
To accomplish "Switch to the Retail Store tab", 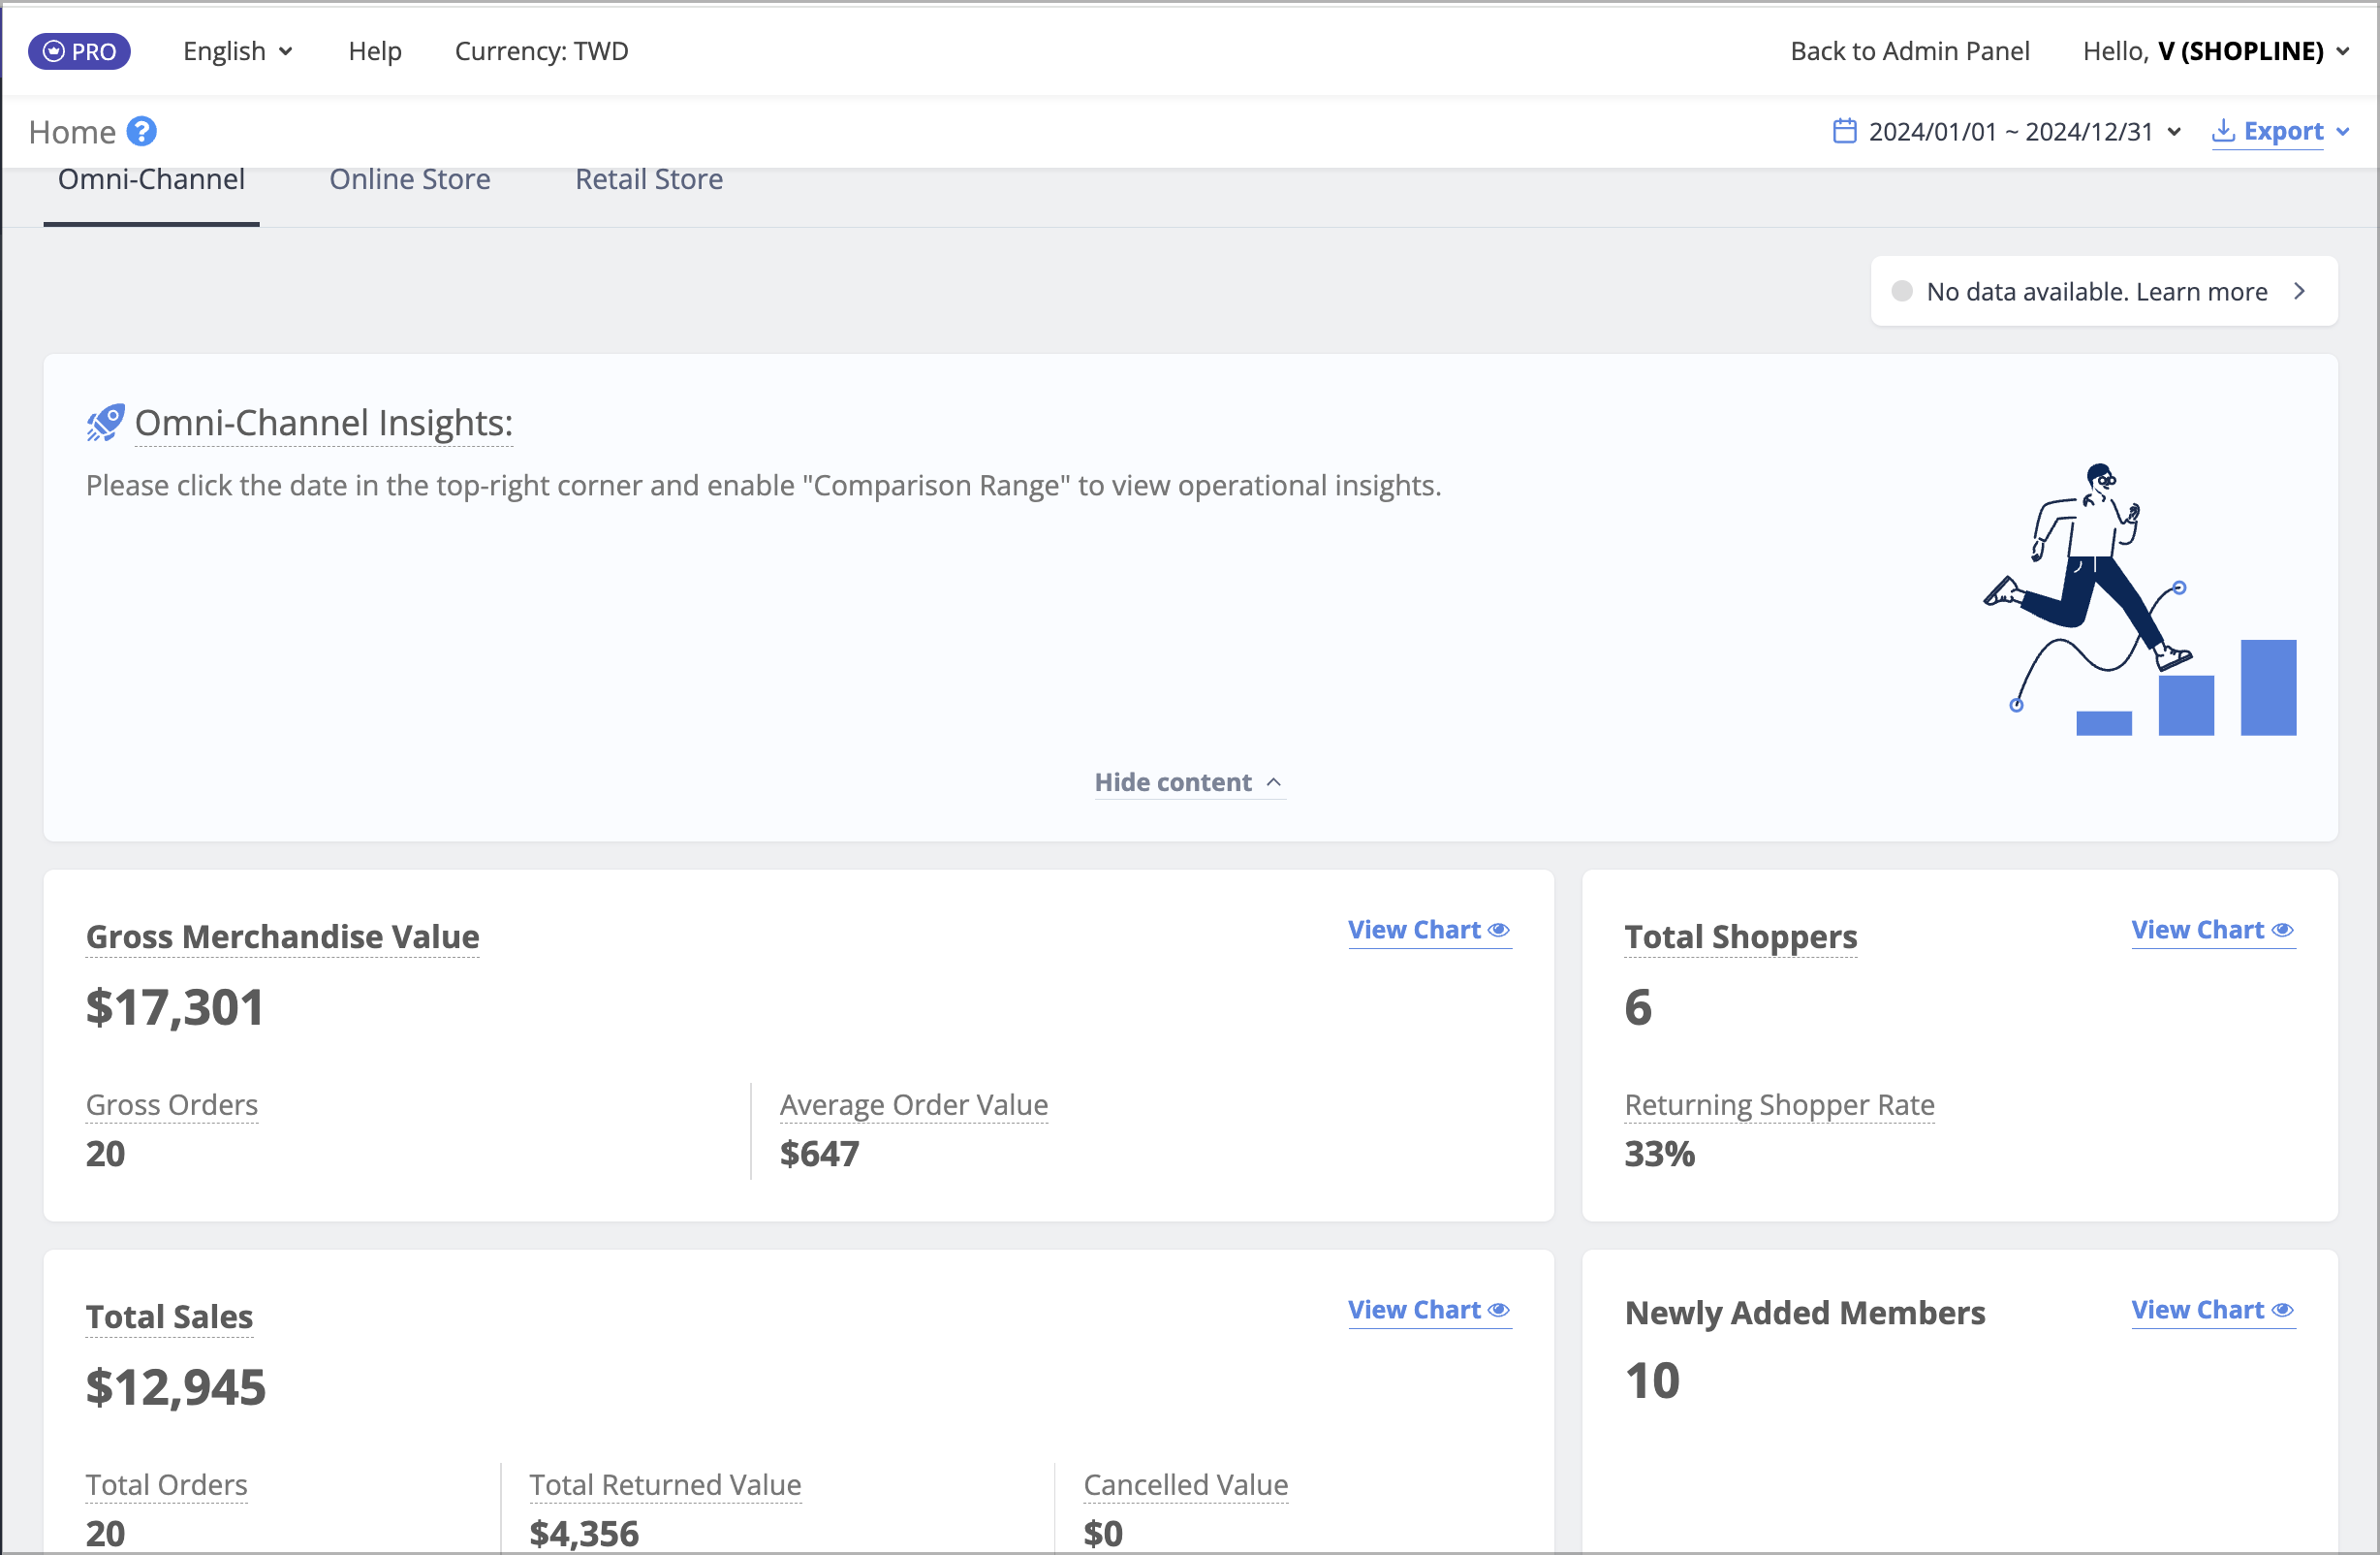I will point(649,179).
